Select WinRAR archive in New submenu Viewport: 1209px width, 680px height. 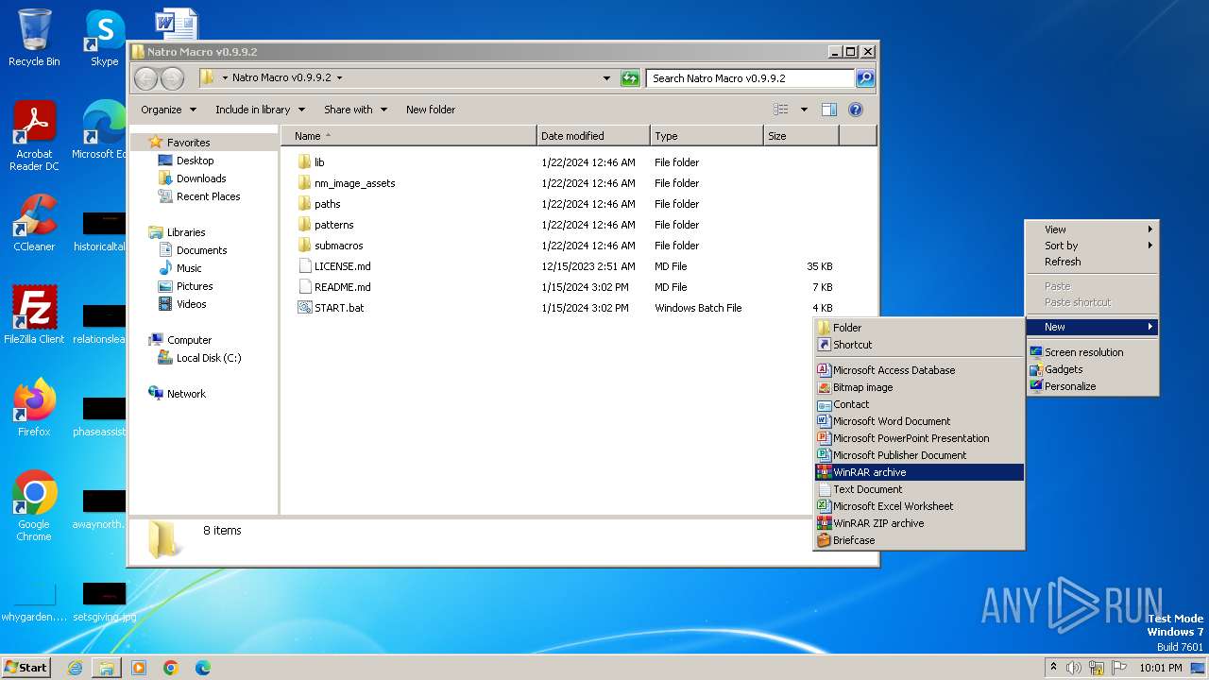click(919, 472)
